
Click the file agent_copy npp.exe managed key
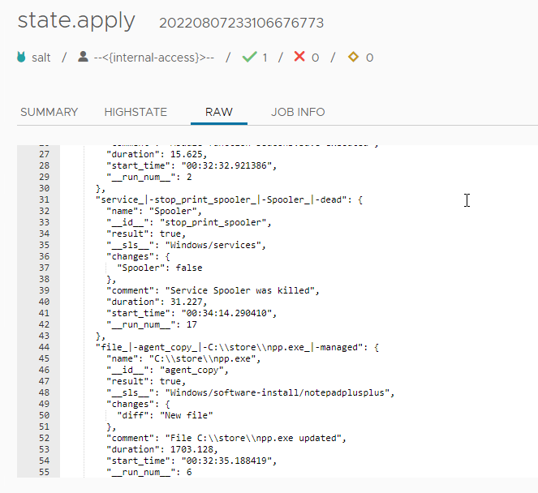(237, 347)
